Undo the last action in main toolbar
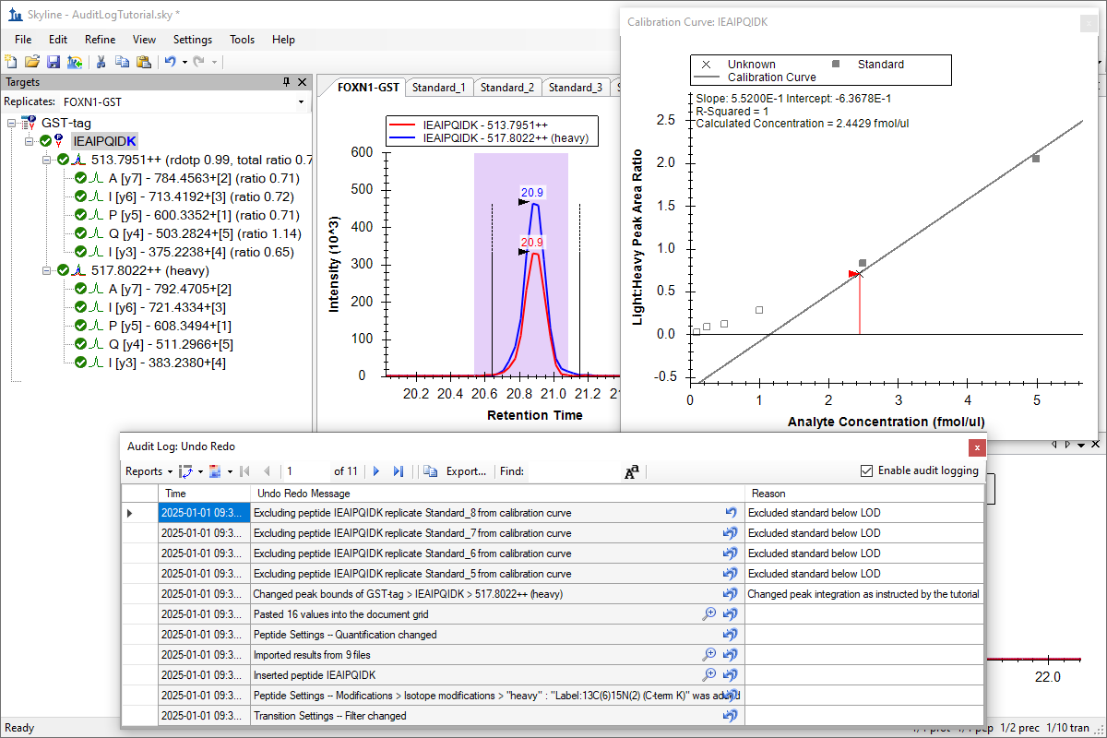 [170, 62]
